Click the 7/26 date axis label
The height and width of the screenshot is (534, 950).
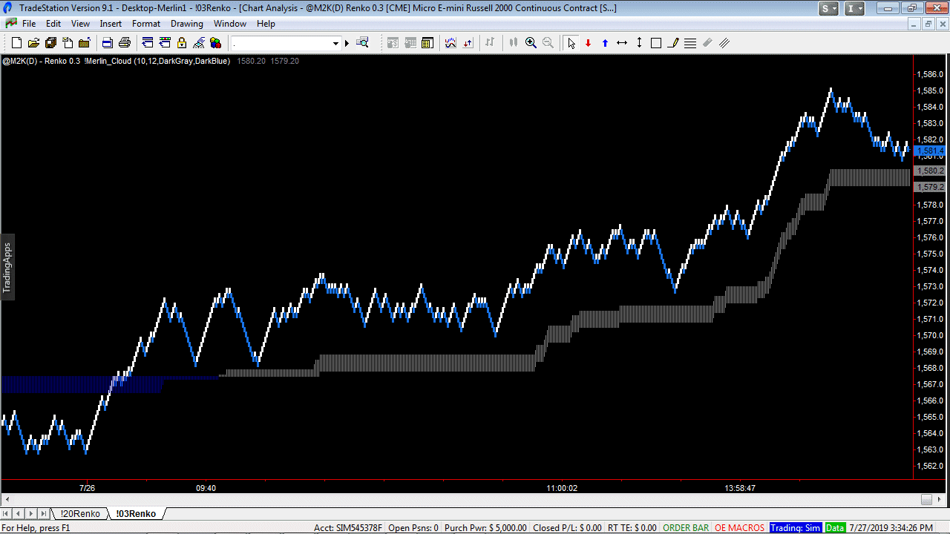tap(87, 488)
